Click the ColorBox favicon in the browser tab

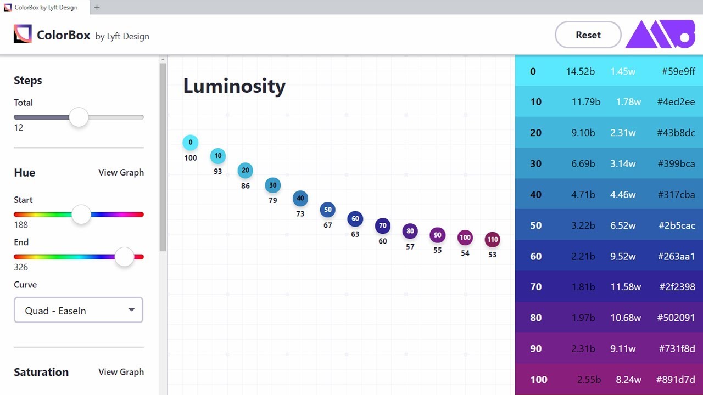(x=8, y=8)
